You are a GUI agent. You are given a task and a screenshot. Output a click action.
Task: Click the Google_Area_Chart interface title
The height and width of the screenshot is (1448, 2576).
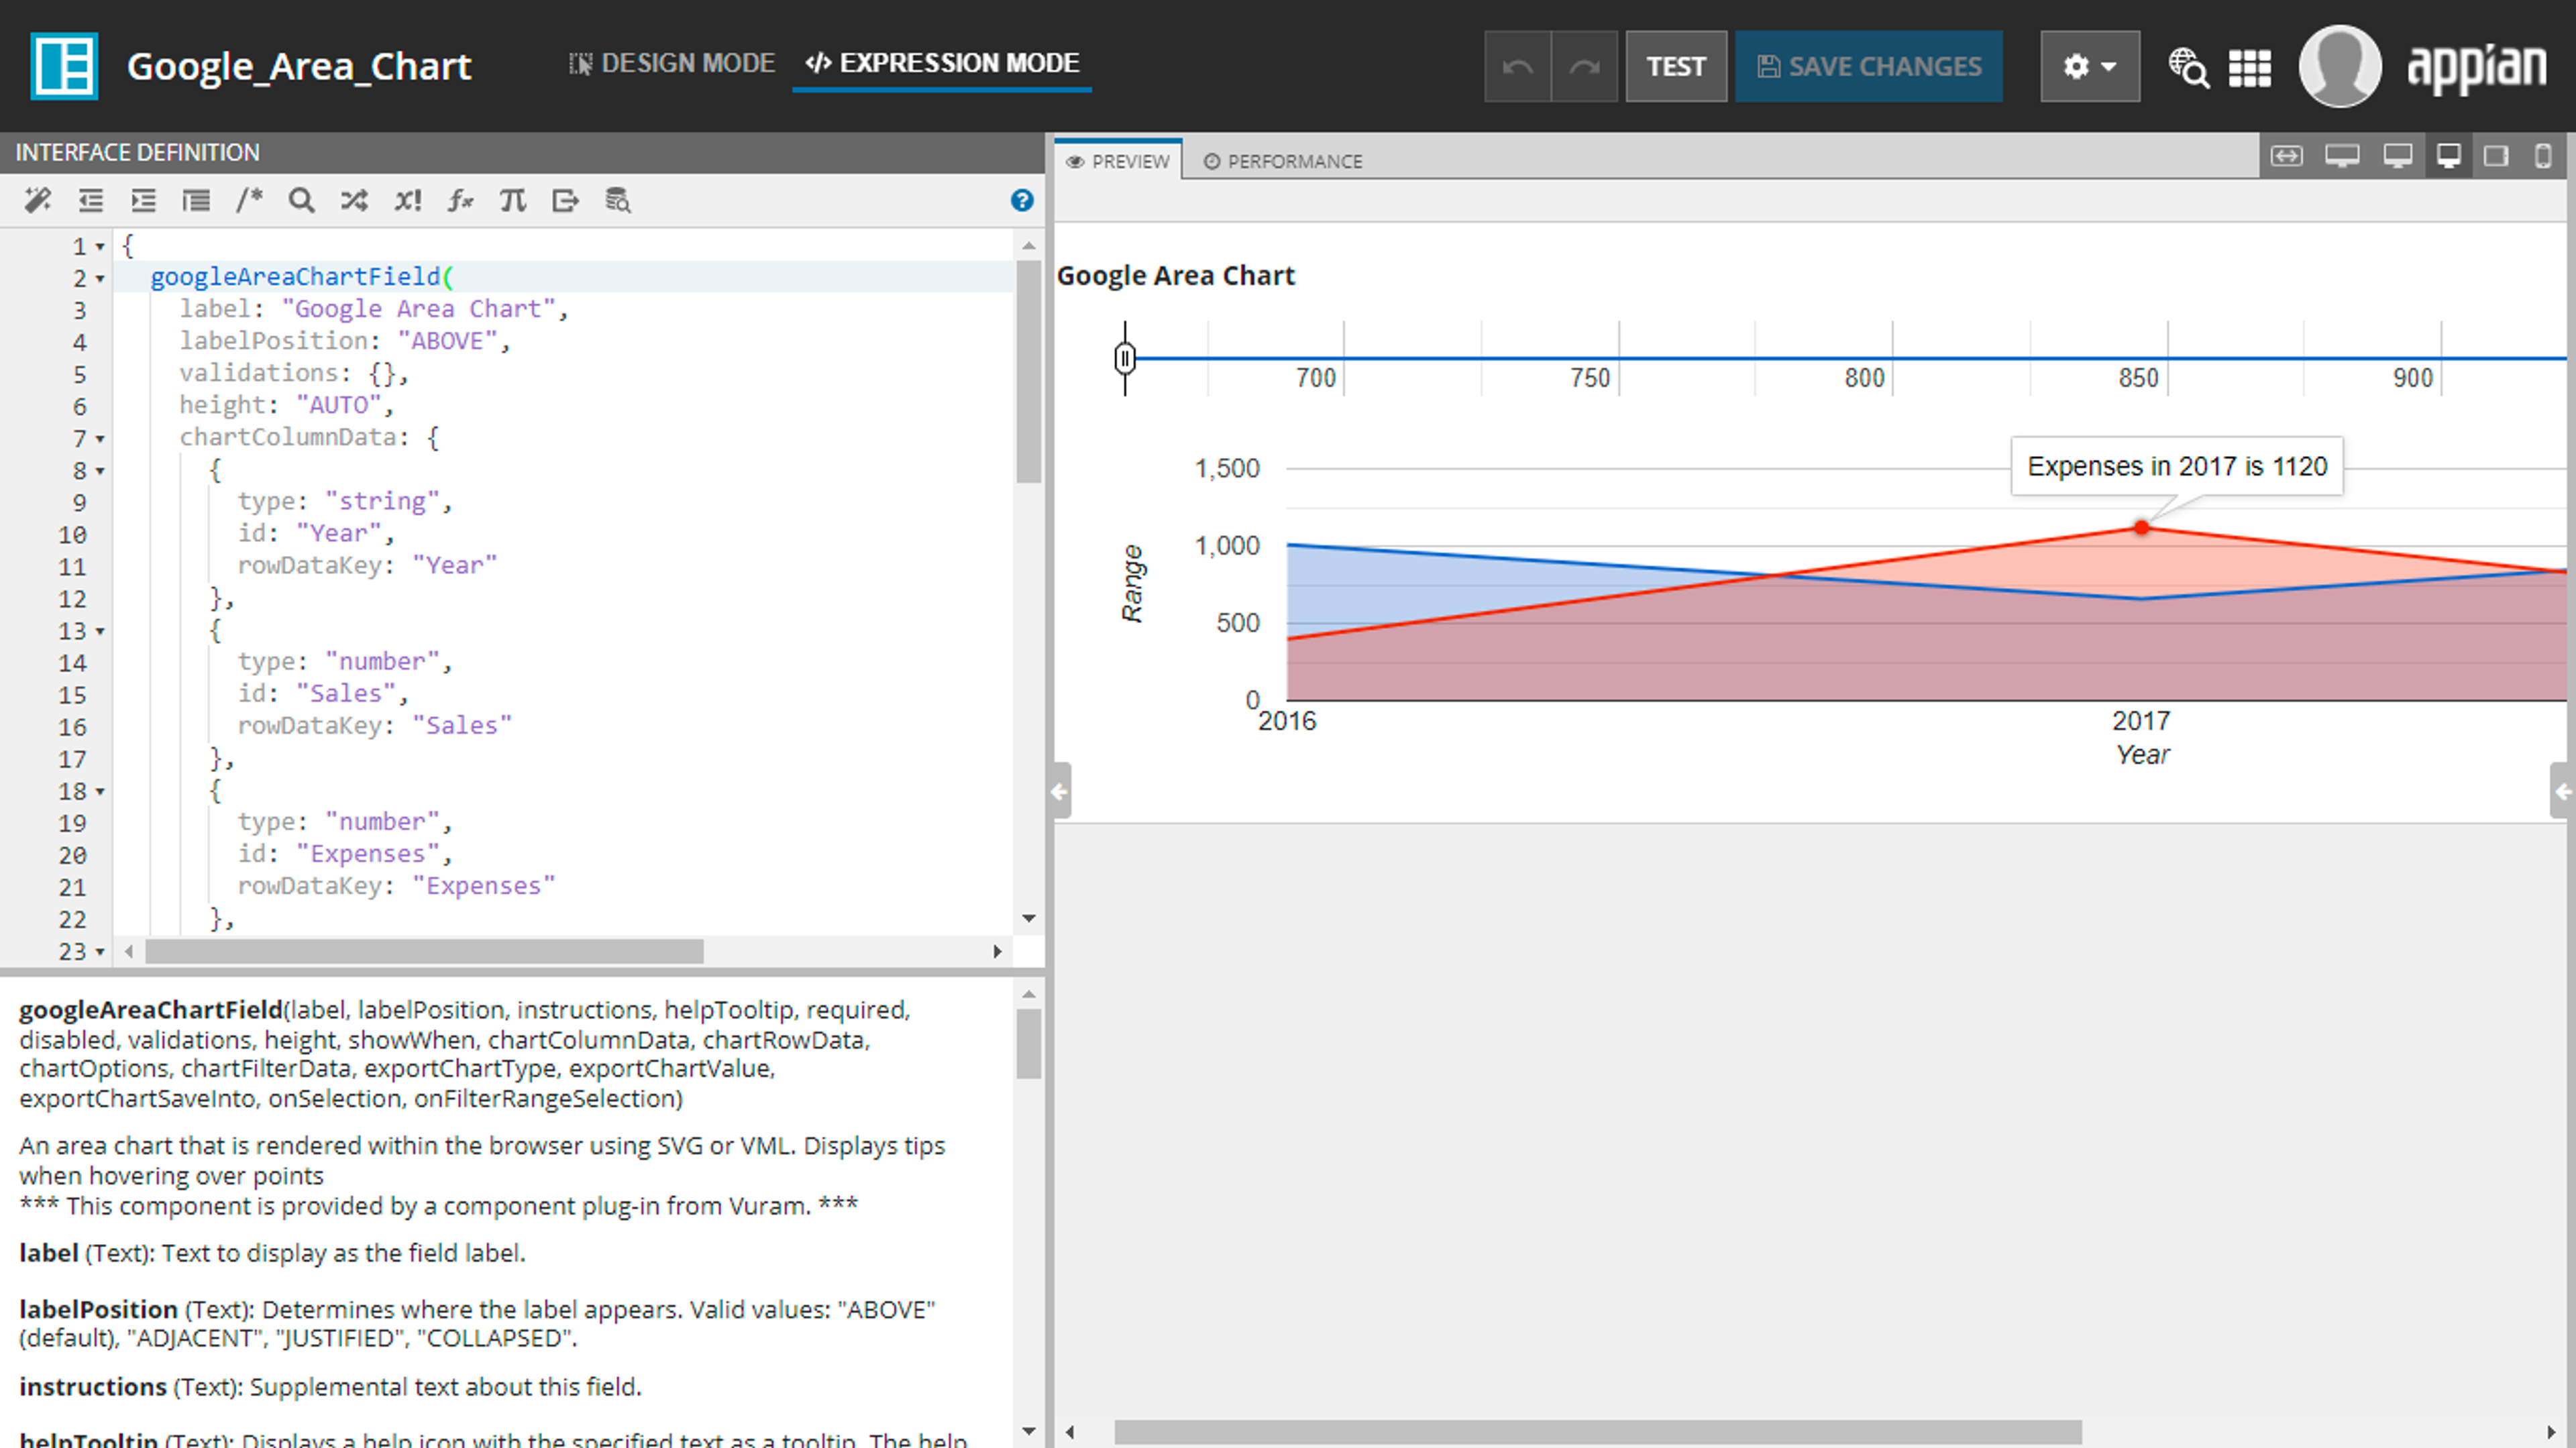(299, 66)
